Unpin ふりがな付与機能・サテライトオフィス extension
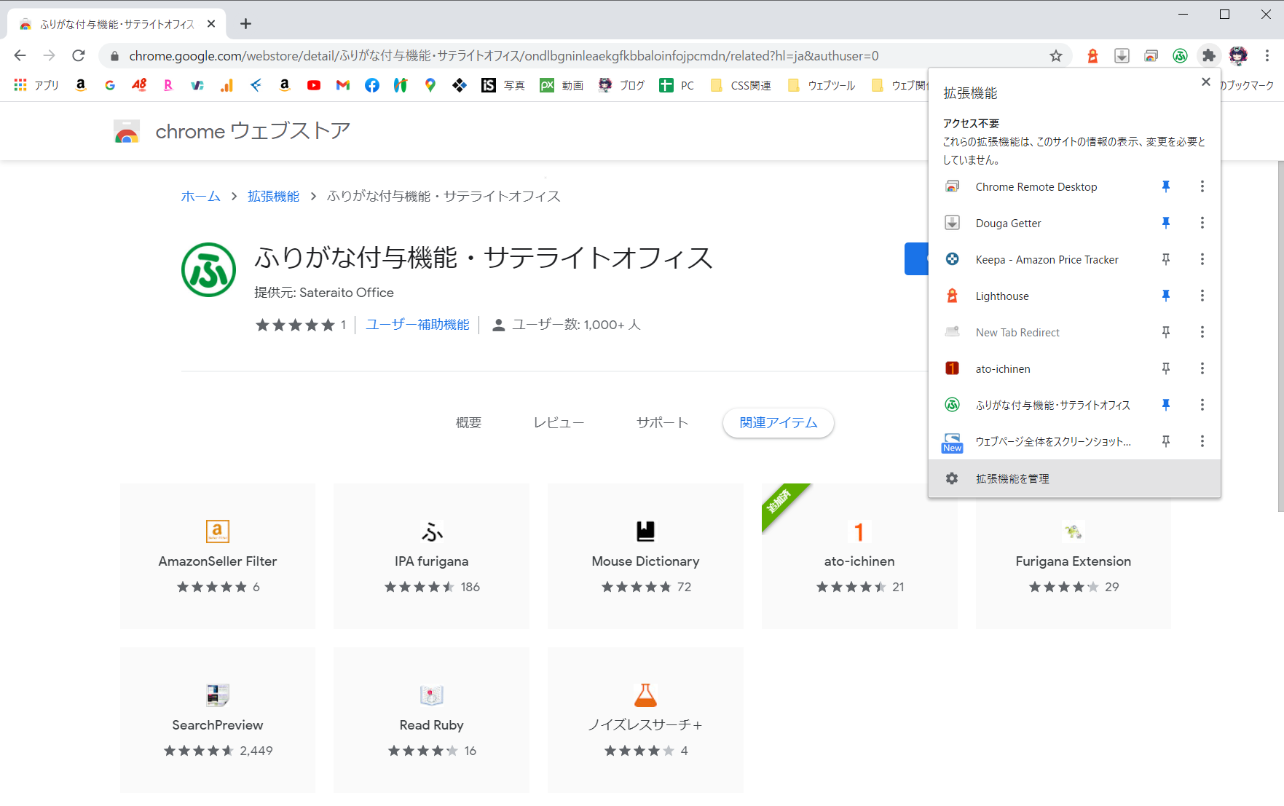The height and width of the screenshot is (806, 1284). point(1166,405)
